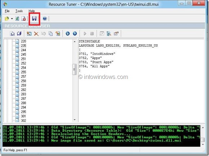
Task: Click the stop square icon
Action: pos(92,34)
